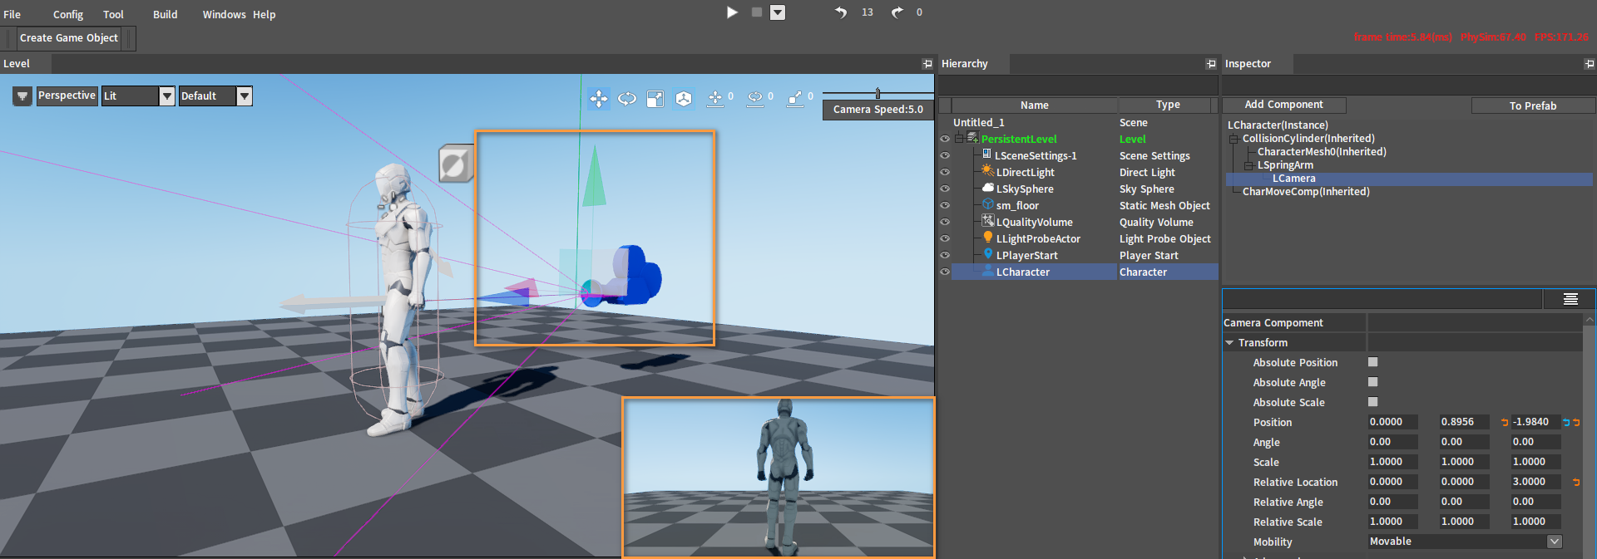Tick the Absolute Position checkbox
Screen dimensions: 1597x559
click(1373, 362)
